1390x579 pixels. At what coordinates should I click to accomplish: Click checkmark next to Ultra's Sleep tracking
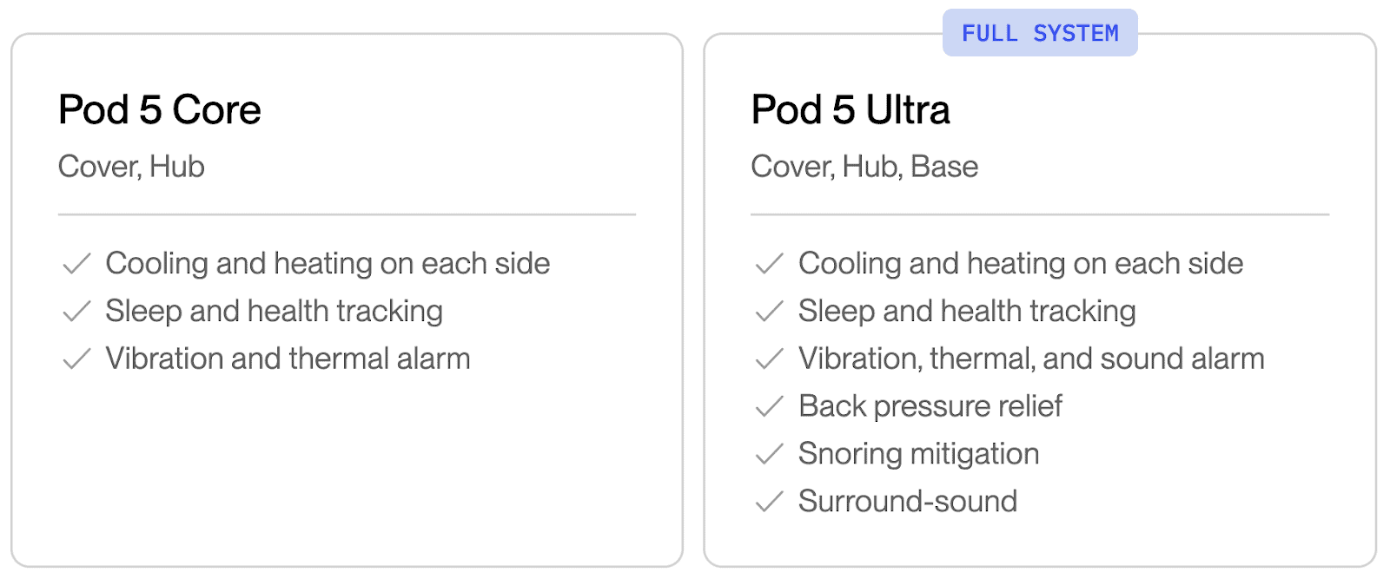tap(770, 312)
